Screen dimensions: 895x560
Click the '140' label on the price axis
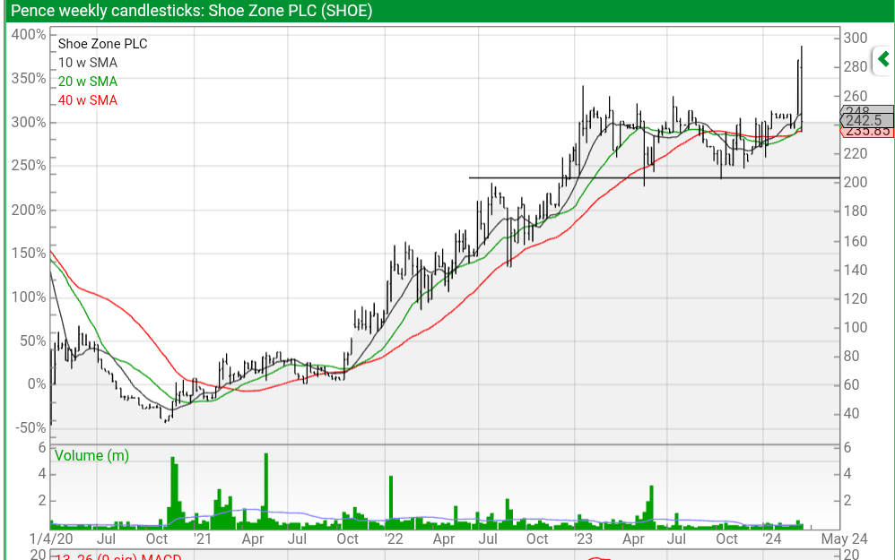855,270
